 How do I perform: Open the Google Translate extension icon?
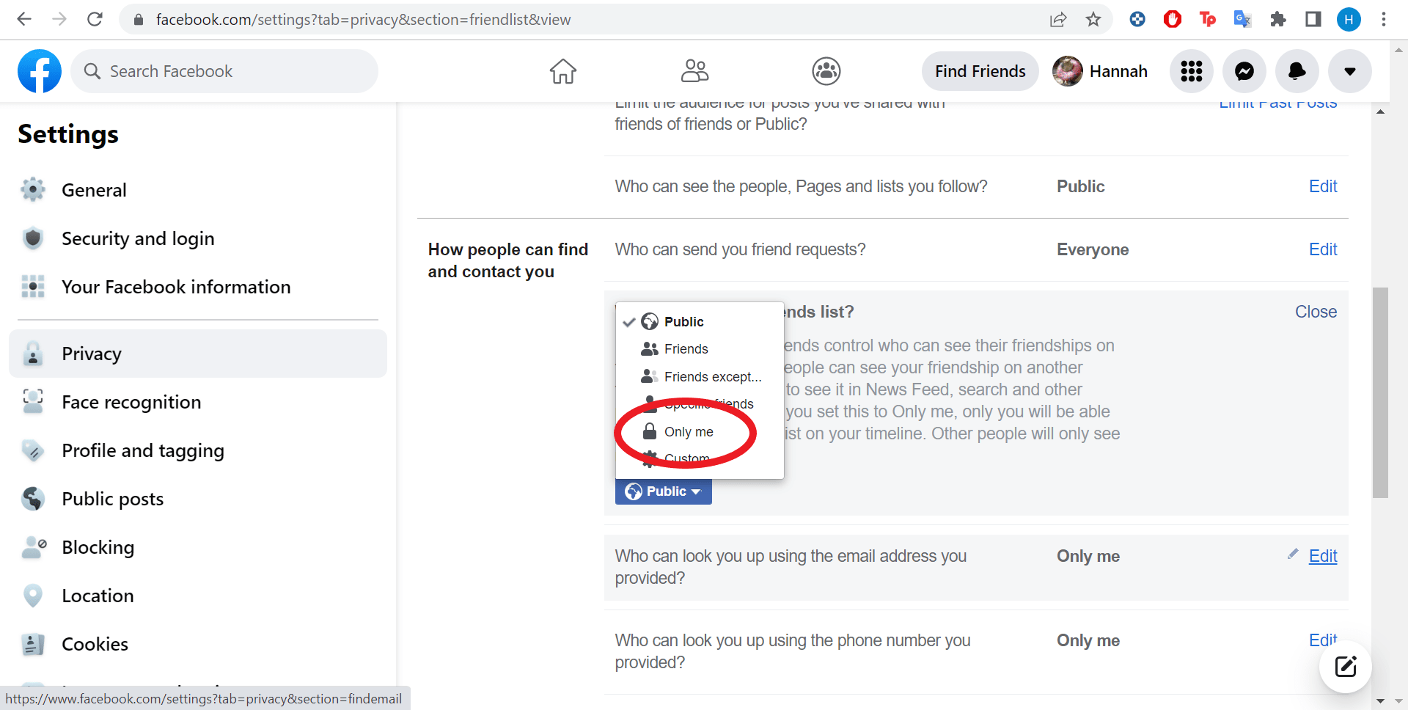[1242, 19]
